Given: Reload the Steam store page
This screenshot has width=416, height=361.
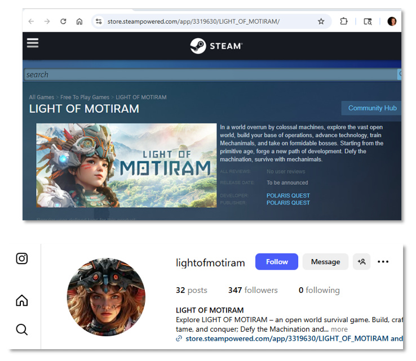Looking at the screenshot, I should [x=63, y=21].
